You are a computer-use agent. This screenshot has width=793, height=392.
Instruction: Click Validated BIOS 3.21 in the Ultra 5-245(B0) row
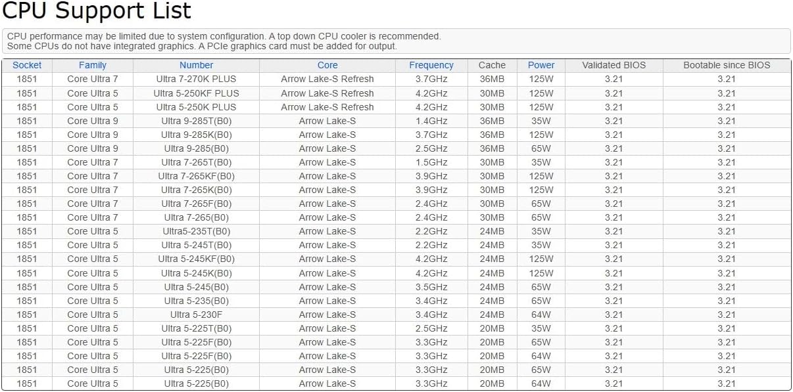click(614, 287)
